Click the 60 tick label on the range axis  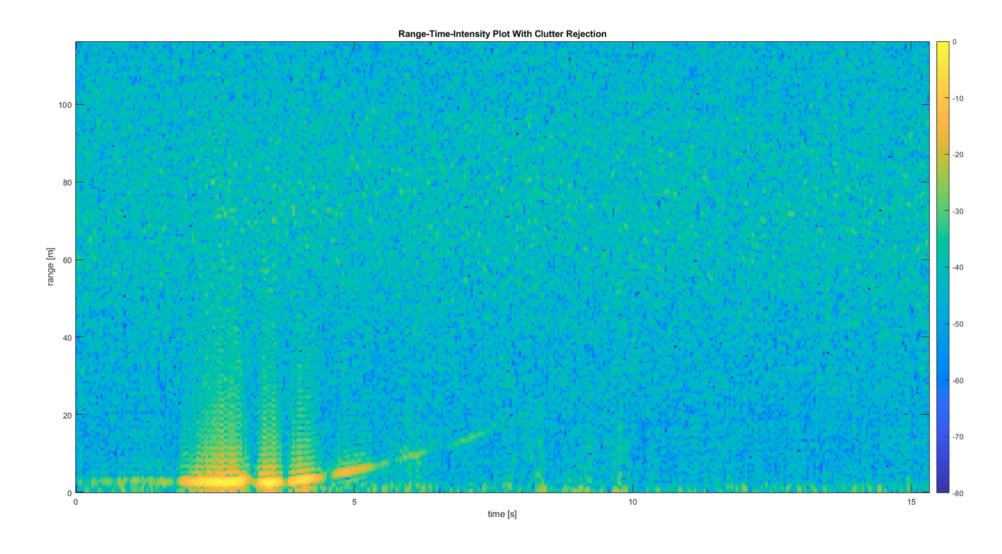66,260
